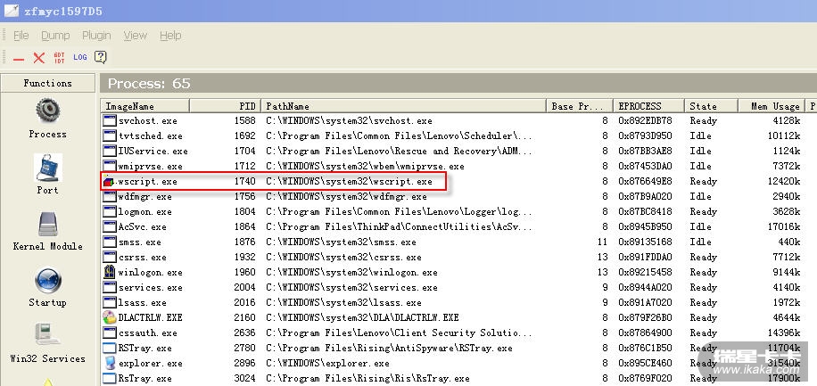Click the LOG toolbar icon
The height and width of the screenshot is (386, 817).
79,57
